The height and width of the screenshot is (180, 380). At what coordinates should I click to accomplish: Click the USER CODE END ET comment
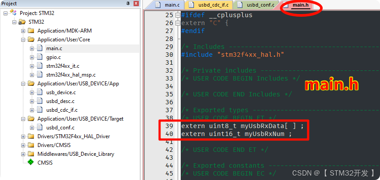pos(225,150)
